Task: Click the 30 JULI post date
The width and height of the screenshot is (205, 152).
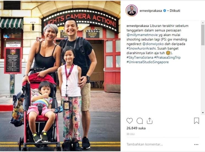Action: coord(131,134)
